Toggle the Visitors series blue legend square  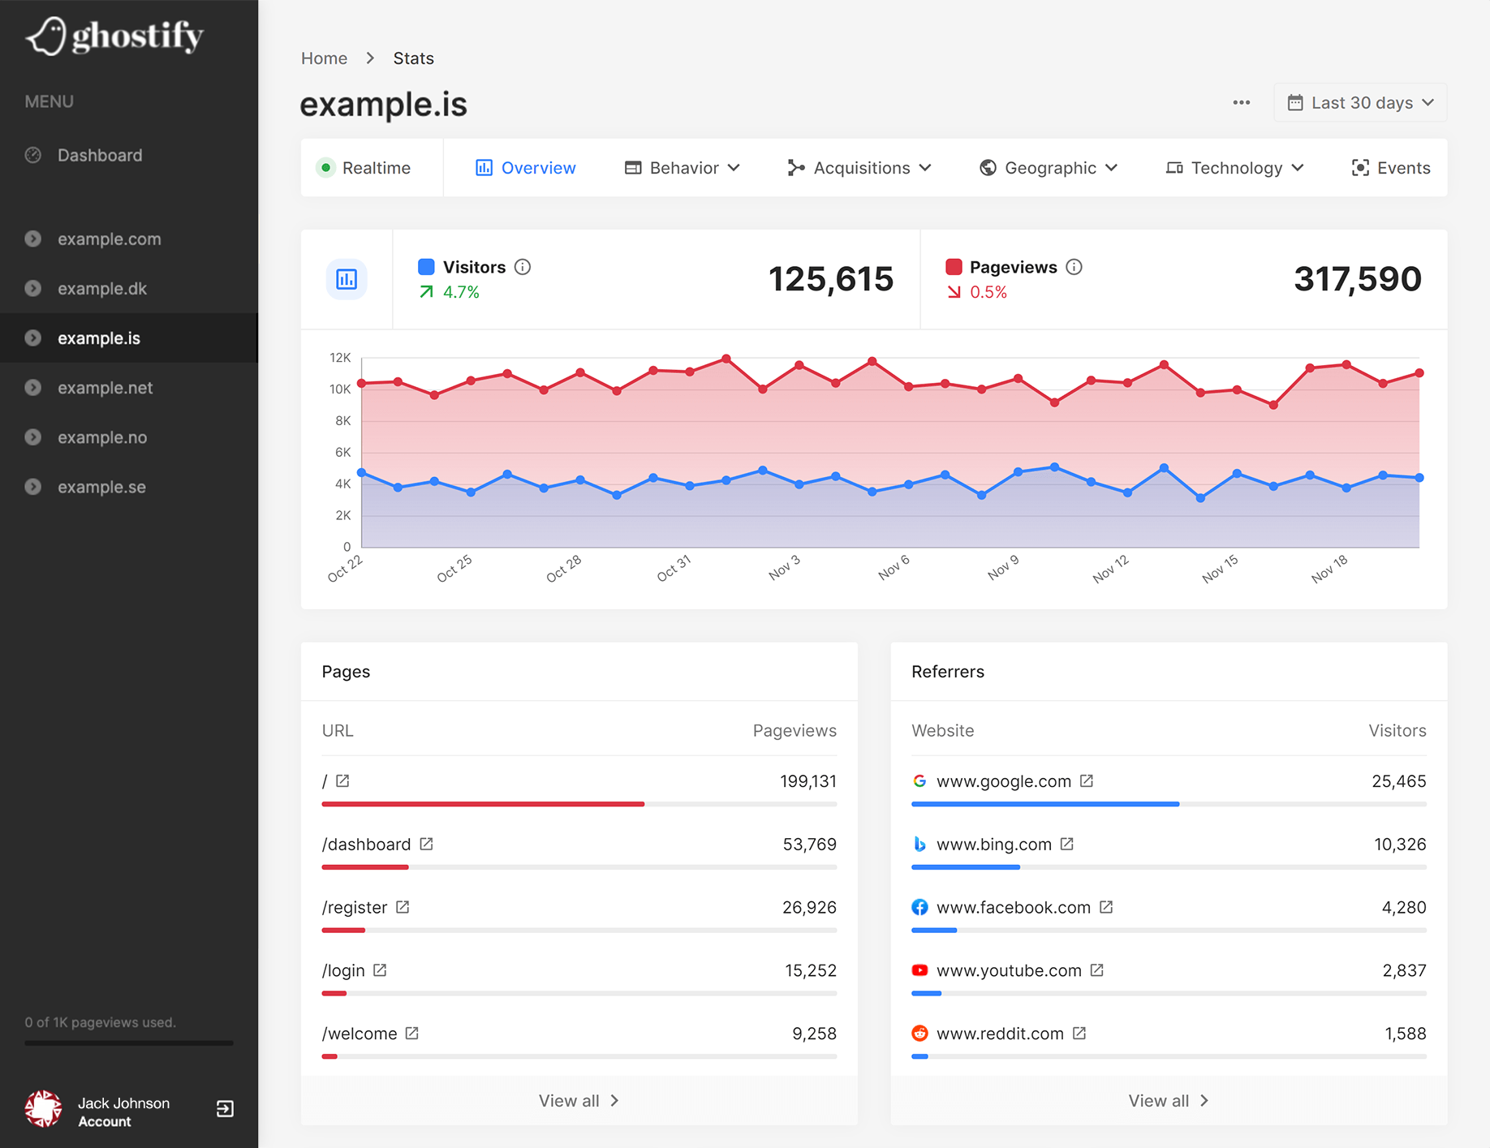[x=426, y=267]
